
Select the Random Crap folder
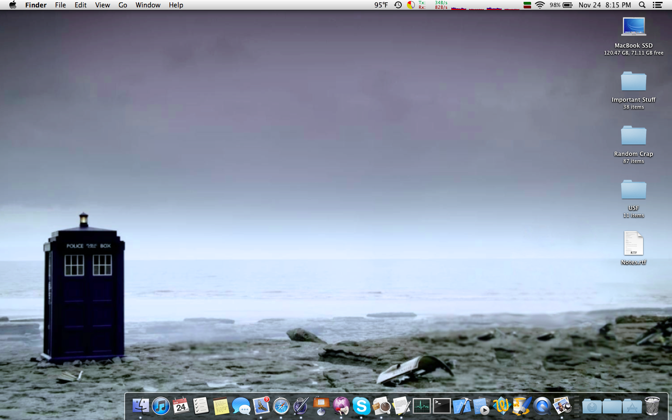pyautogui.click(x=634, y=135)
